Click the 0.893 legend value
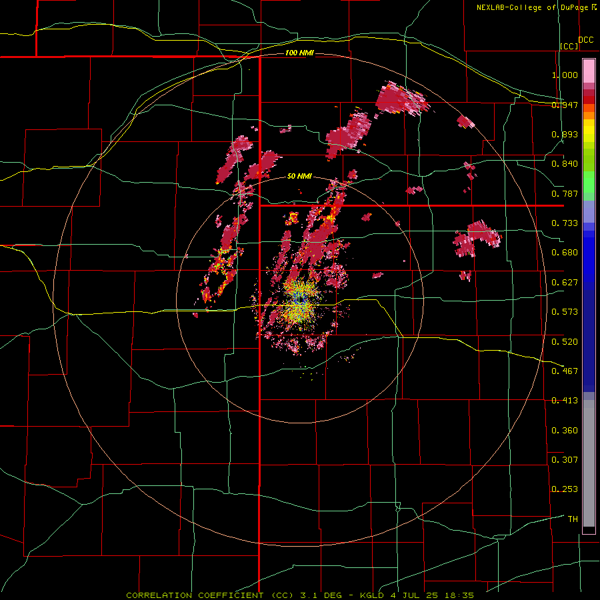The width and height of the screenshot is (600, 600). point(565,134)
